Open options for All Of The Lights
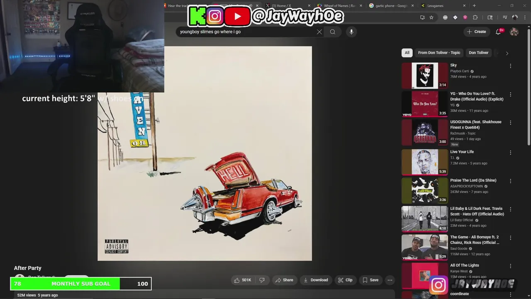This screenshot has width=531, height=299. tap(511, 266)
